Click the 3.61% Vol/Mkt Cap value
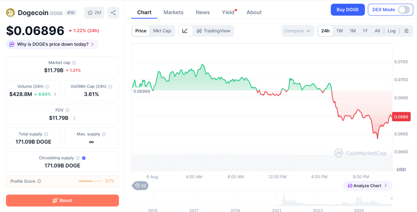The height and width of the screenshot is (212, 417). pyautogui.click(x=91, y=94)
